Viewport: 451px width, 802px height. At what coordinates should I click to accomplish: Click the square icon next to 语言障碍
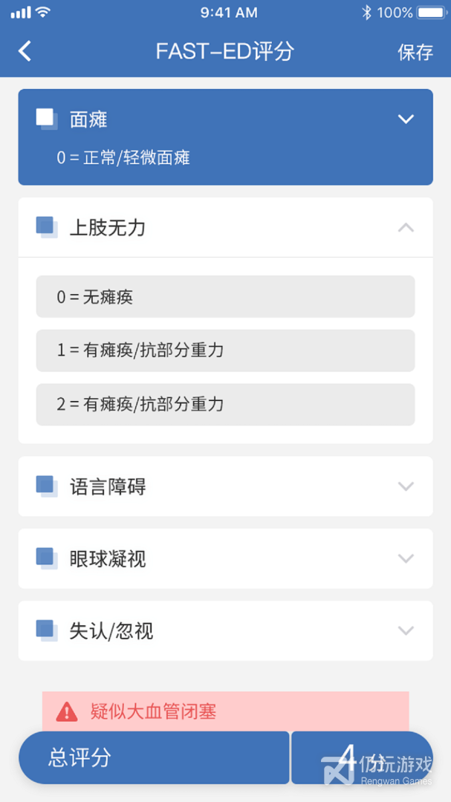coord(46,486)
